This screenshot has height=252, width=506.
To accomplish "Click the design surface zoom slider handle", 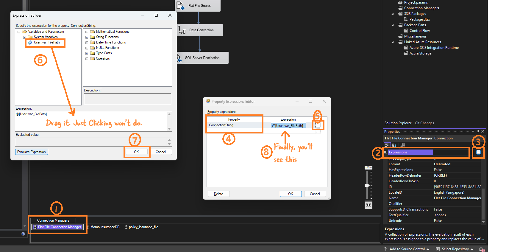I will pos(367,185).
